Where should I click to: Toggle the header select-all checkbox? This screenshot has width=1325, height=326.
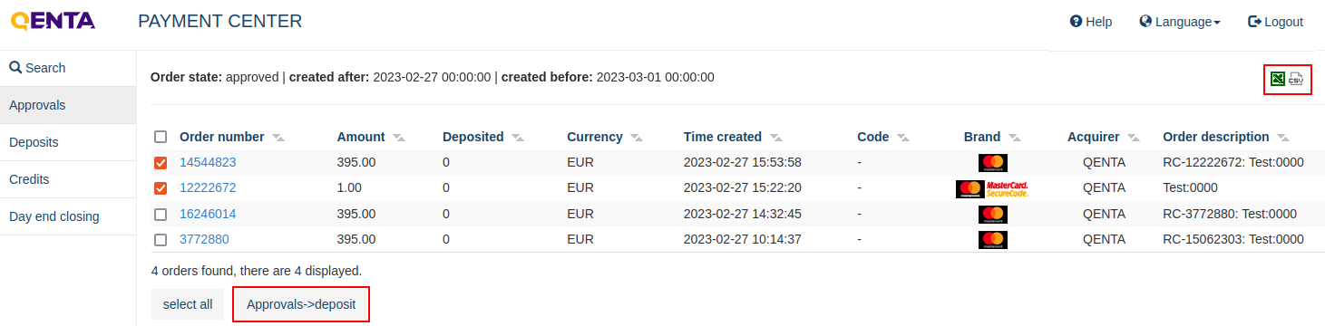pyautogui.click(x=161, y=137)
